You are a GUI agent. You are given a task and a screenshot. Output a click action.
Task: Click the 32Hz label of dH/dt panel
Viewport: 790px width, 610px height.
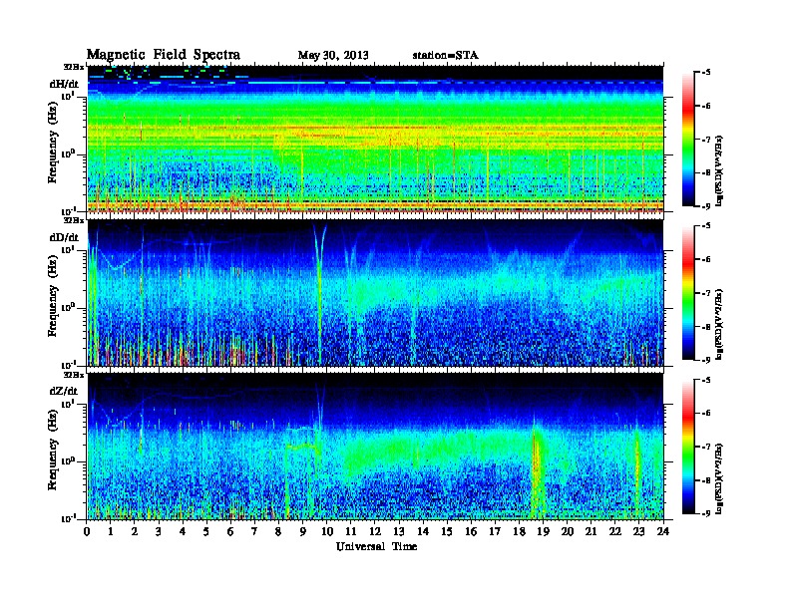point(74,67)
